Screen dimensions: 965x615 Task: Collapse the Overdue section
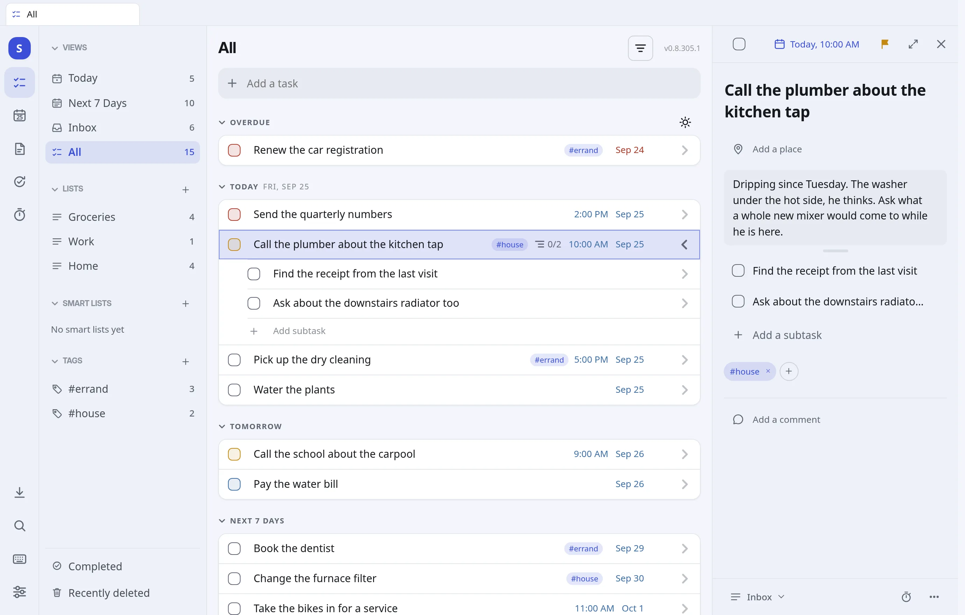tap(222, 123)
